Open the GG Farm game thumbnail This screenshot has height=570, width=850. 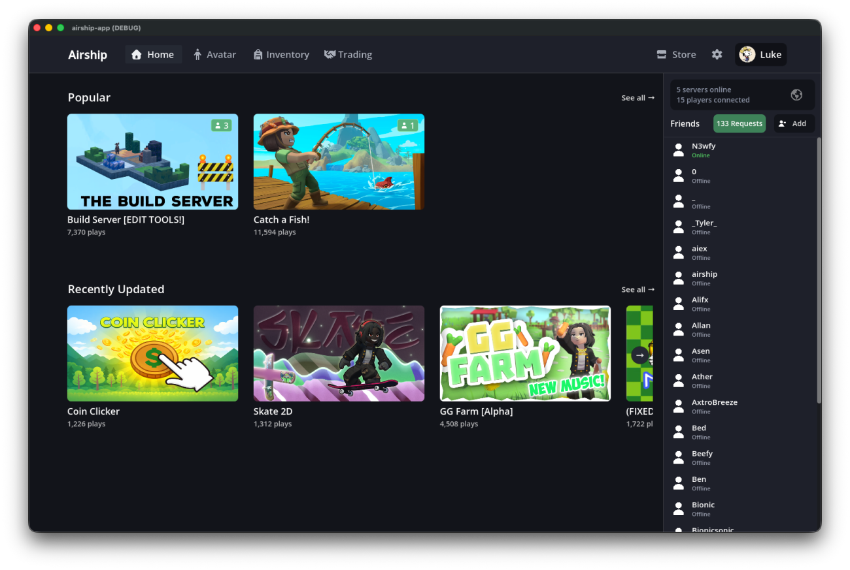(525, 353)
